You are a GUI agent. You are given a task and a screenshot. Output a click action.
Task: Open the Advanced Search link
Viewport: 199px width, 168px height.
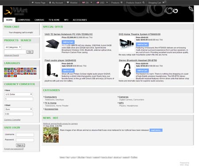[11, 55]
